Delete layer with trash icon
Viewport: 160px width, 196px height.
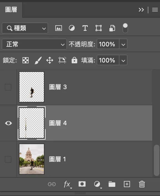point(142,184)
